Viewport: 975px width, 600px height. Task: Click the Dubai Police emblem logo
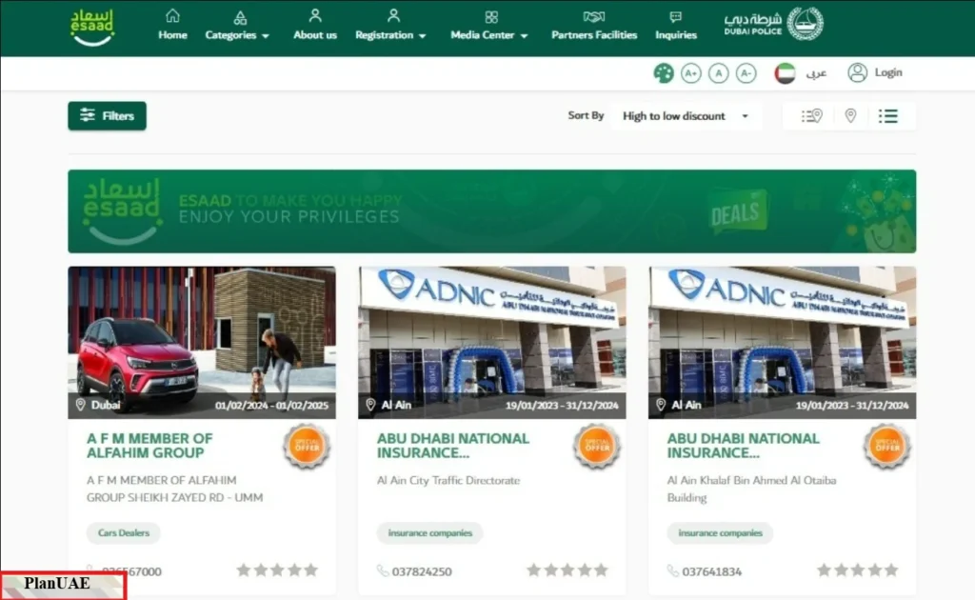pos(805,24)
